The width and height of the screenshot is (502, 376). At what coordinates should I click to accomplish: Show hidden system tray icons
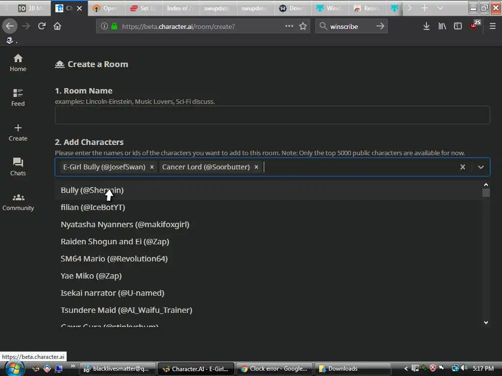click(x=406, y=369)
